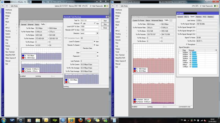Open the blue checkmark app on the taskbar

pos(12,120)
